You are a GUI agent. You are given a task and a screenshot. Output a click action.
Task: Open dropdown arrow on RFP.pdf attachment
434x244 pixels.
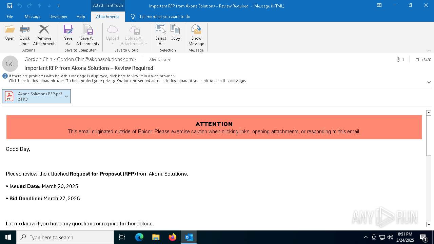pos(66,96)
